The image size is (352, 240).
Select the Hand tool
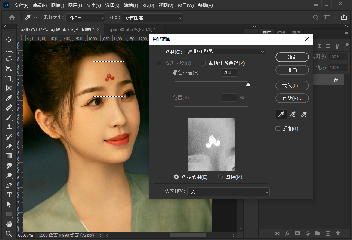click(9, 224)
